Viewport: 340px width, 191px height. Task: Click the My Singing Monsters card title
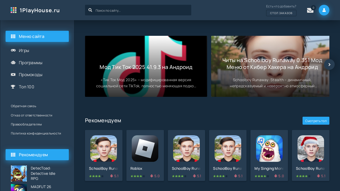(x=269, y=168)
